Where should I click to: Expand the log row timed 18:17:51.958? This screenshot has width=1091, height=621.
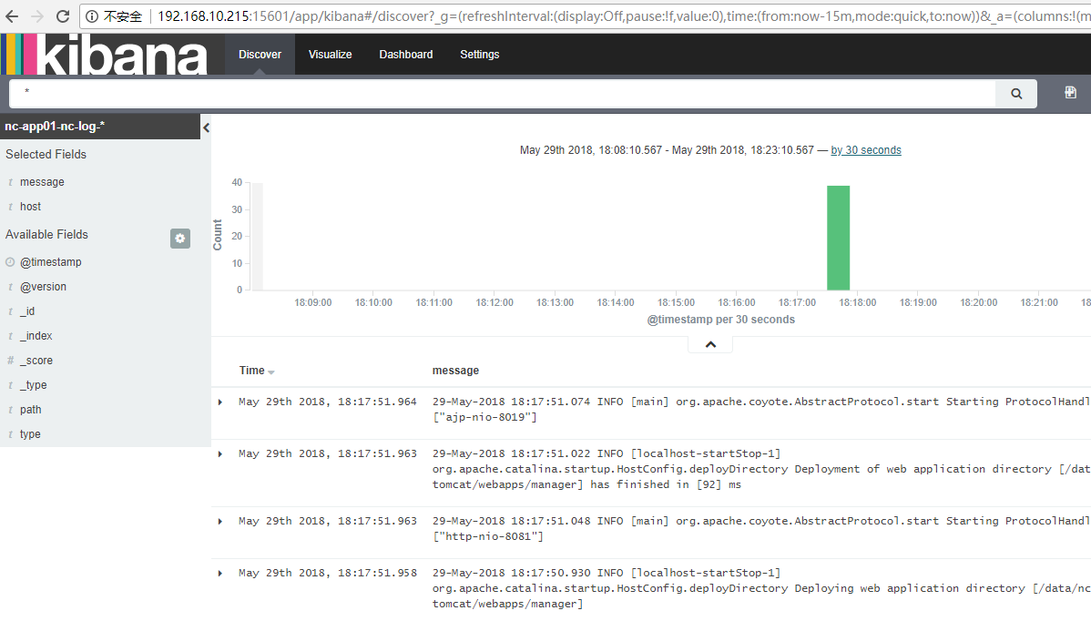[x=220, y=574]
